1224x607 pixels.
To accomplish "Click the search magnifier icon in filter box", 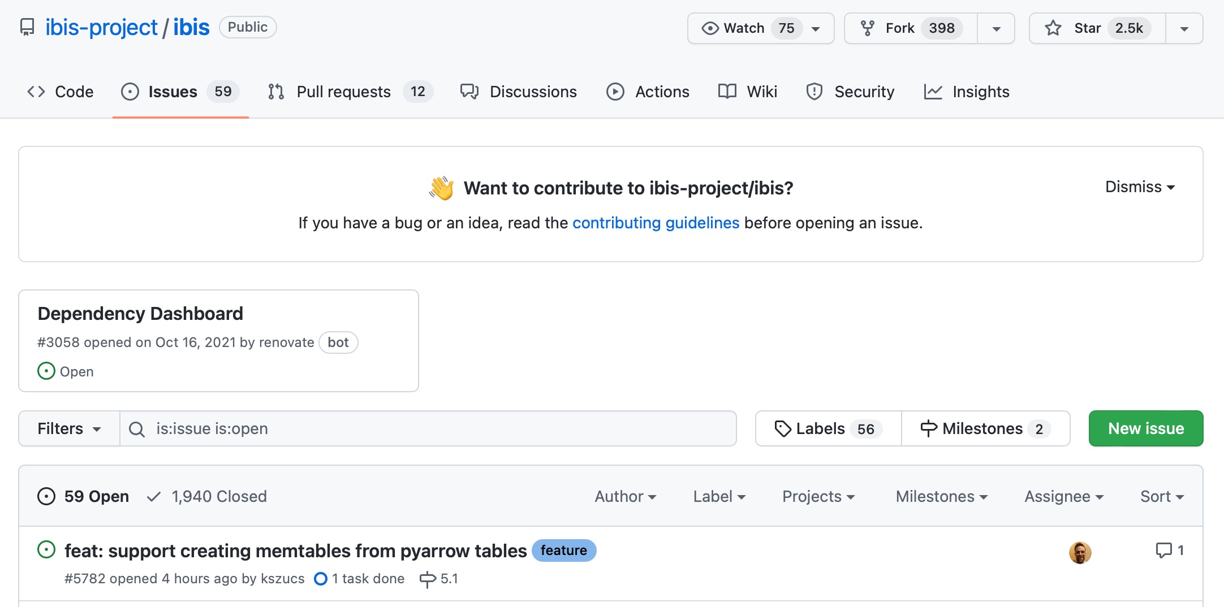I will click(137, 429).
